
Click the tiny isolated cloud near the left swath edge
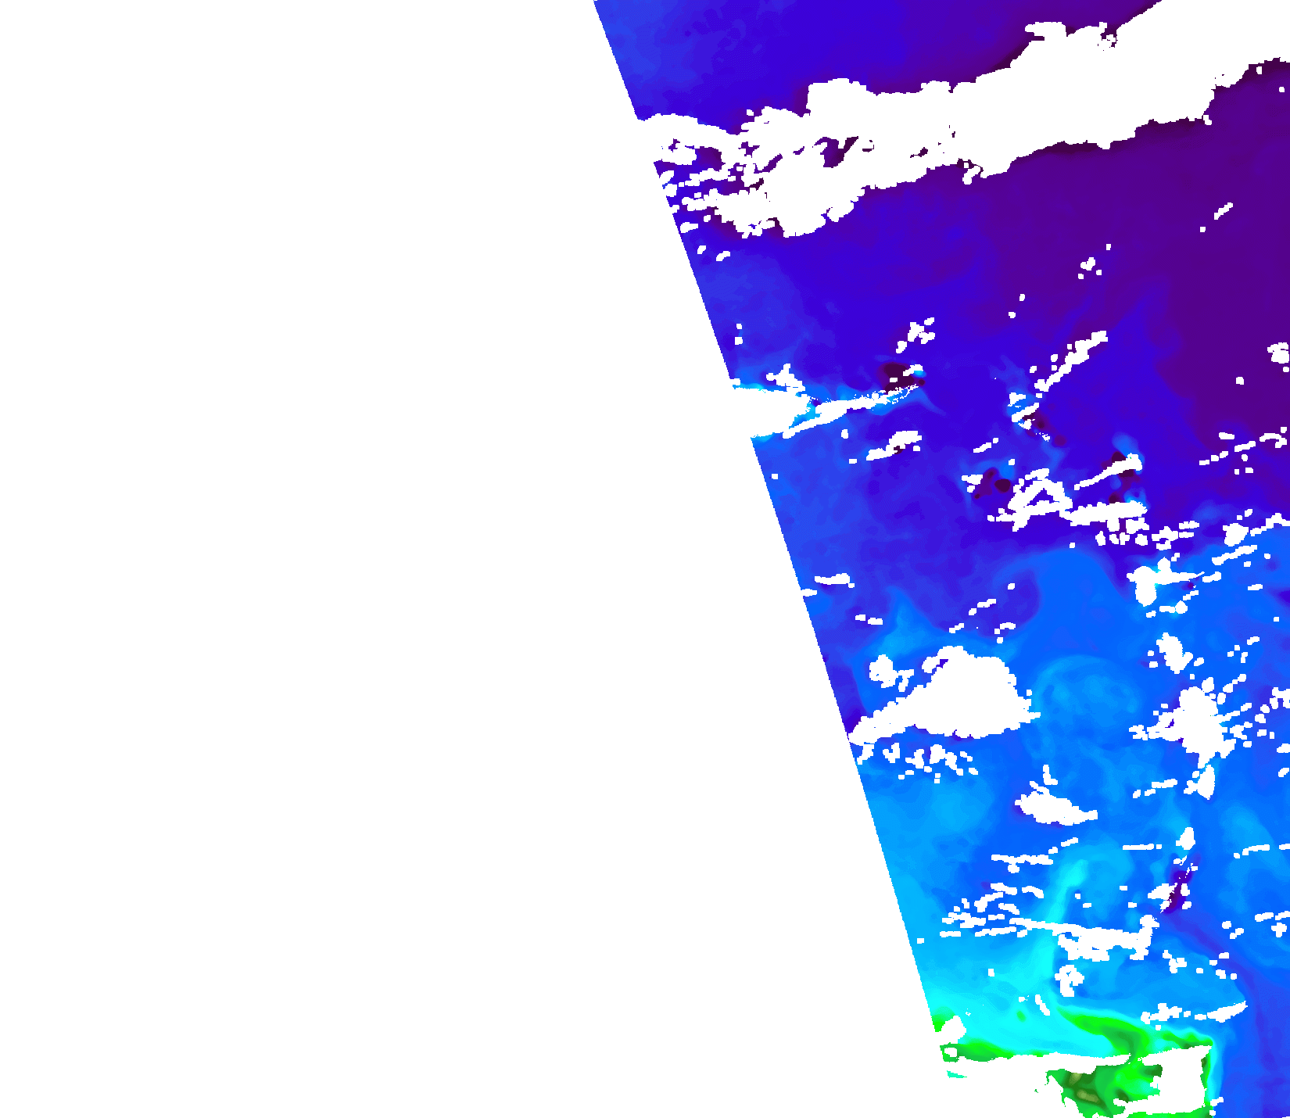(x=833, y=580)
